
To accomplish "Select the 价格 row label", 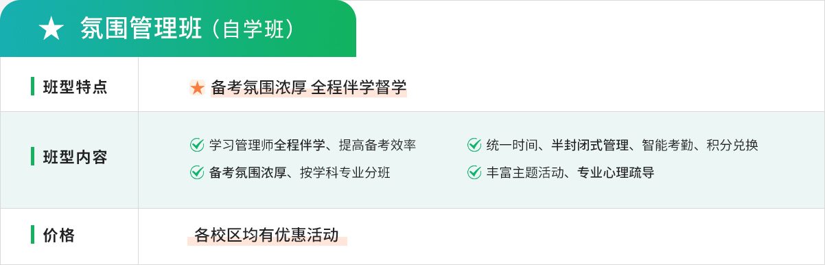I will point(59,235).
